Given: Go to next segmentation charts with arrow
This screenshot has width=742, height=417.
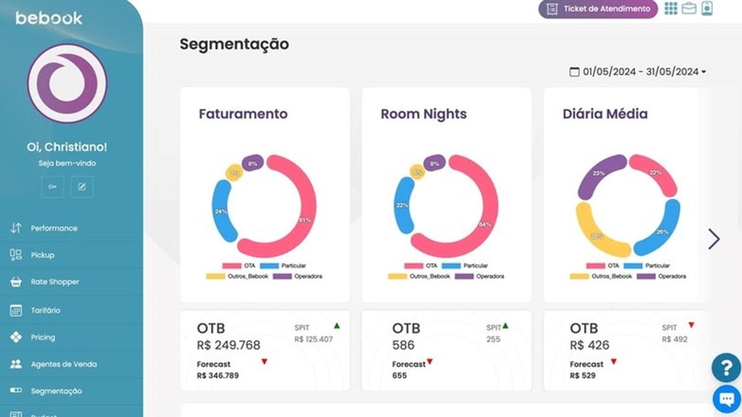Looking at the screenshot, I should pyautogui.click(x=714, y=238).
